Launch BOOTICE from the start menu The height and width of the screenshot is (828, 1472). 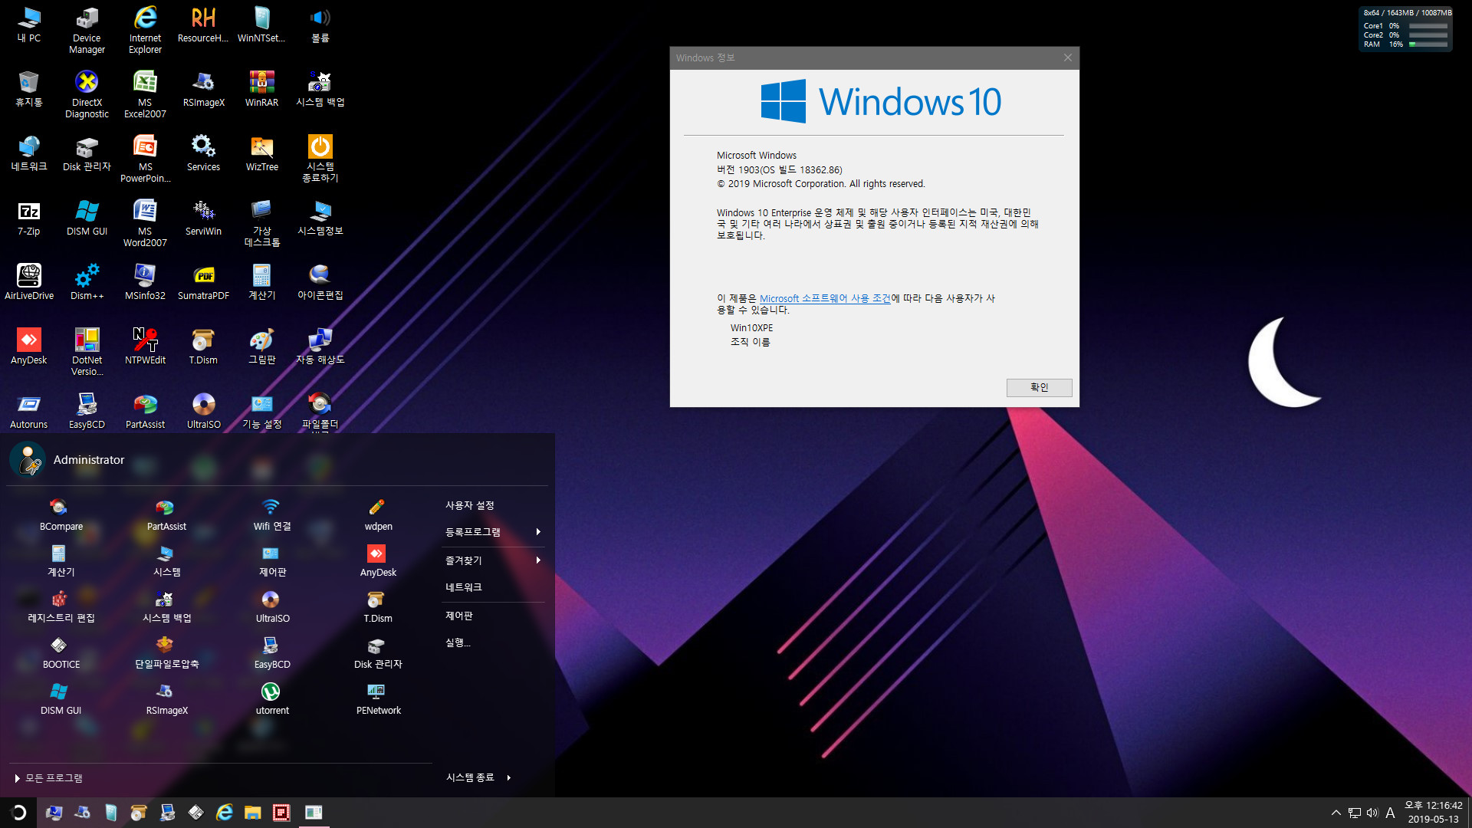pos(61,653)
